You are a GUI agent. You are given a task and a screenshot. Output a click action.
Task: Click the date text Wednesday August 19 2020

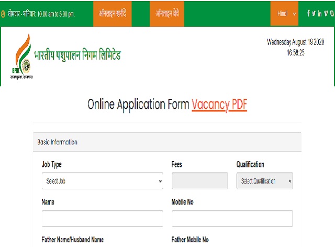tap(295, 42)
